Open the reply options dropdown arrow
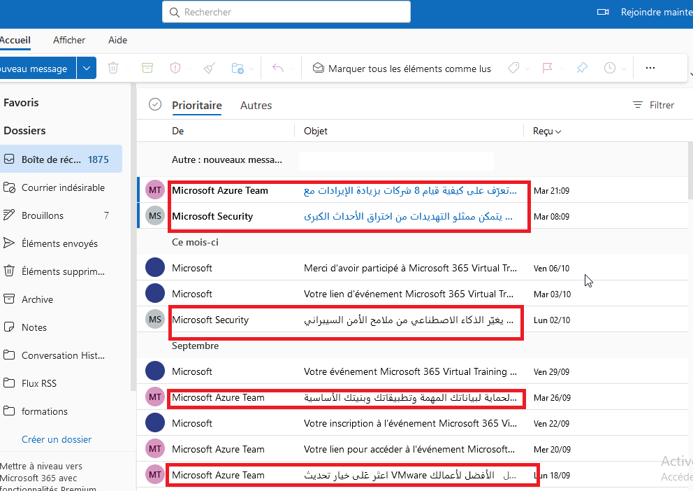 pyautogui.click(x=292, y=69)
